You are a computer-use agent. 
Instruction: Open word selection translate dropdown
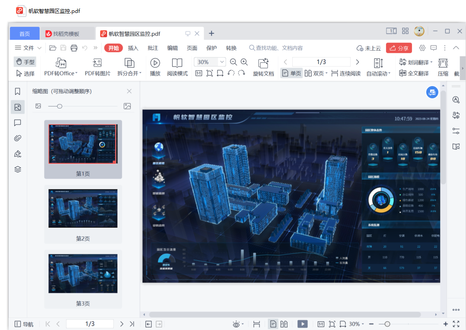point(415,62)
